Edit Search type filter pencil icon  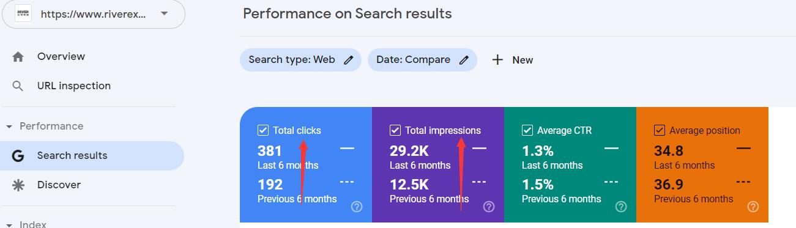[349, 60]
